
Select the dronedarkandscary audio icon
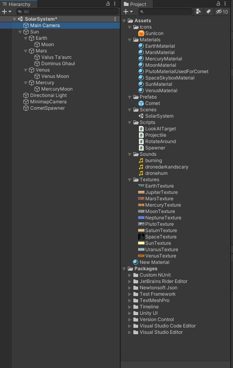pos(141,167)
